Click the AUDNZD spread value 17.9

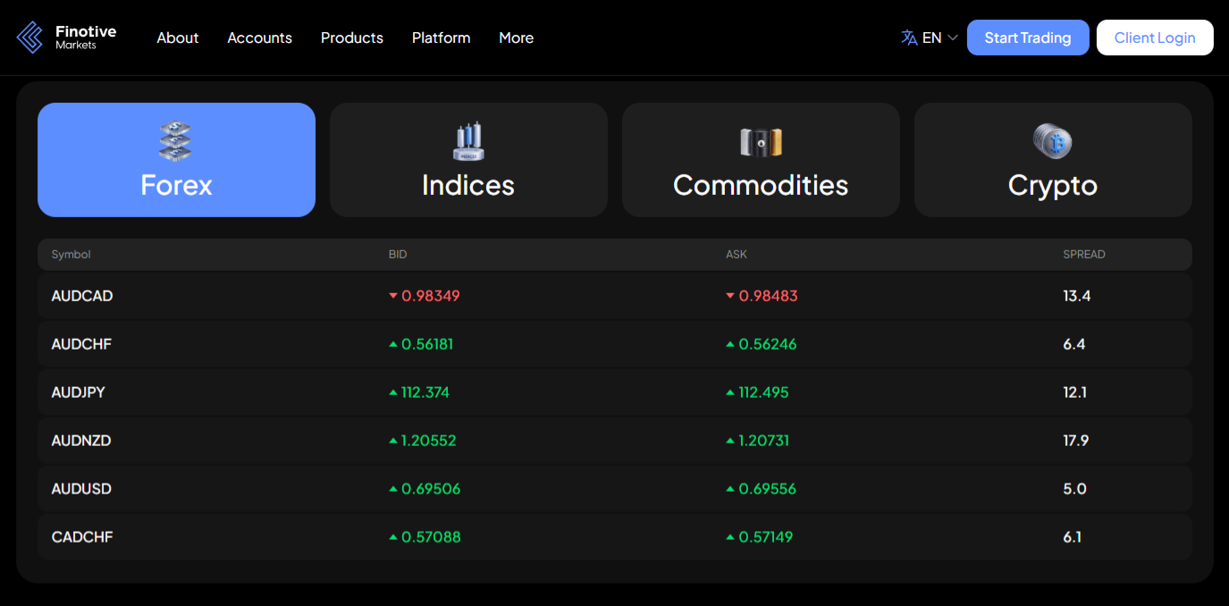coord(1076,441)
